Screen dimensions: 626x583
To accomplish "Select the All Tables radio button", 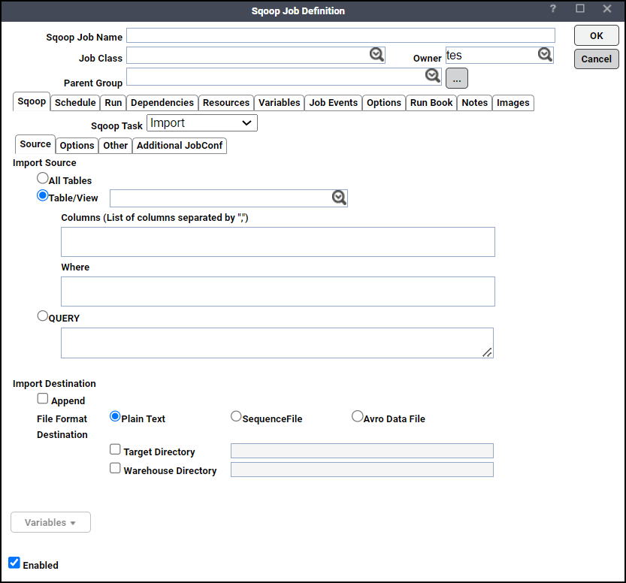I will [x=42, y=178].
